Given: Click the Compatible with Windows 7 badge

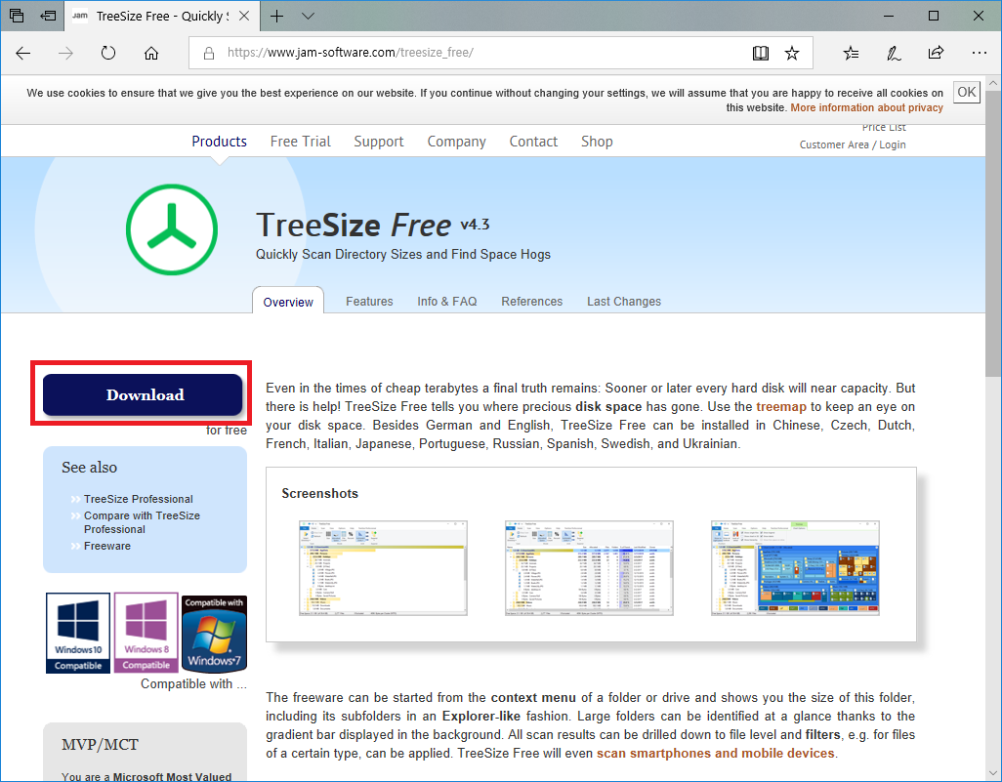Looking at the screenshot, I should 214,634.
